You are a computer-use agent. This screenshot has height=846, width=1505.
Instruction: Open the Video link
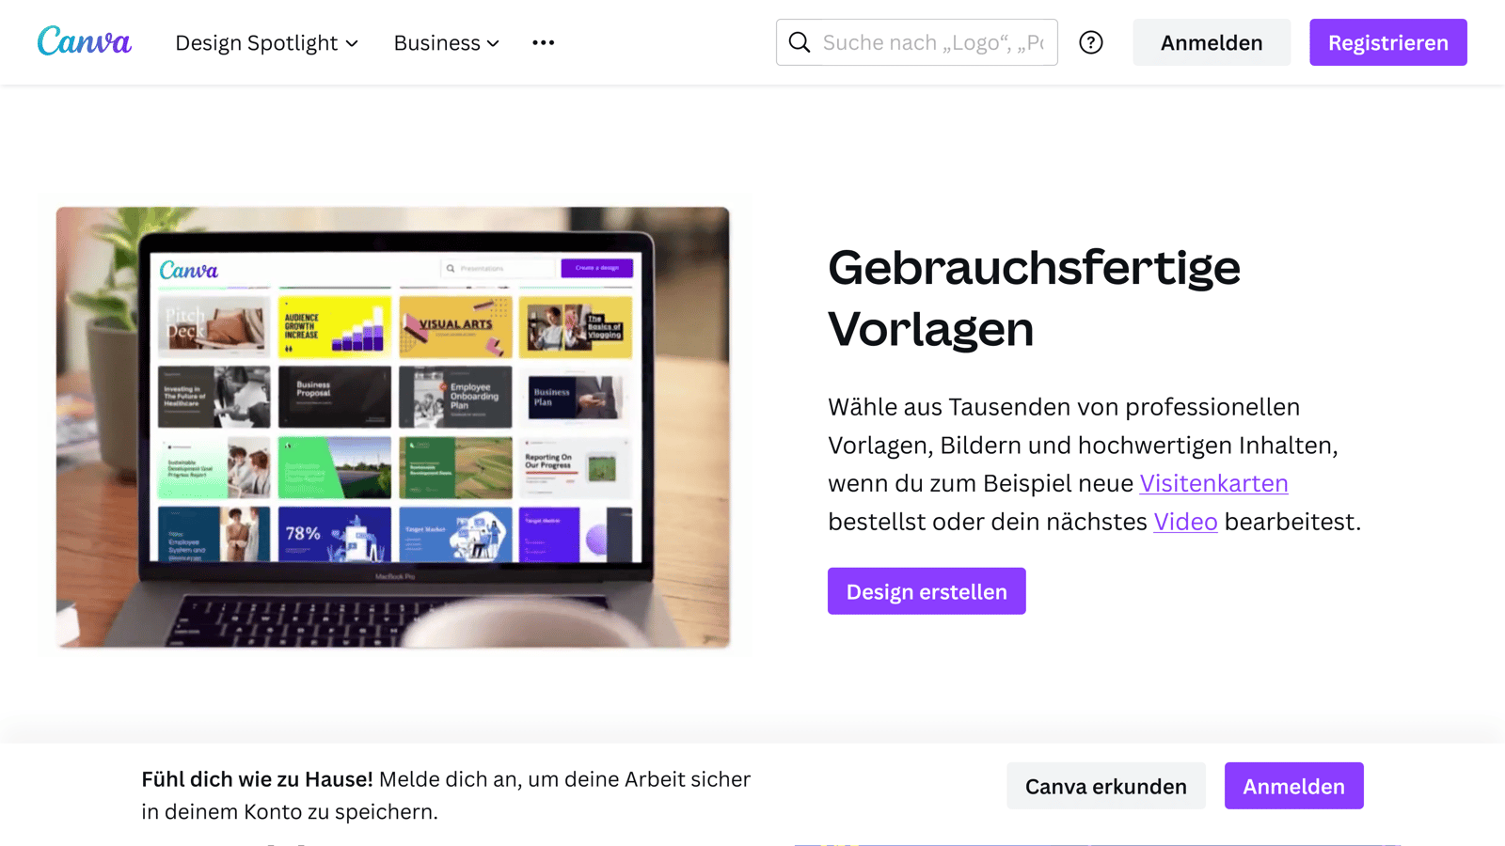pos(1185,522)
